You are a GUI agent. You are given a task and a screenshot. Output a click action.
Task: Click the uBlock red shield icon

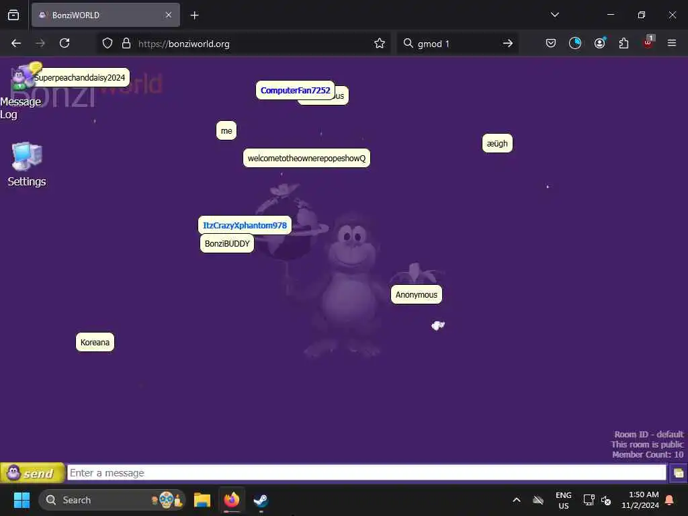pyautogui.click(x=648, y=42)
